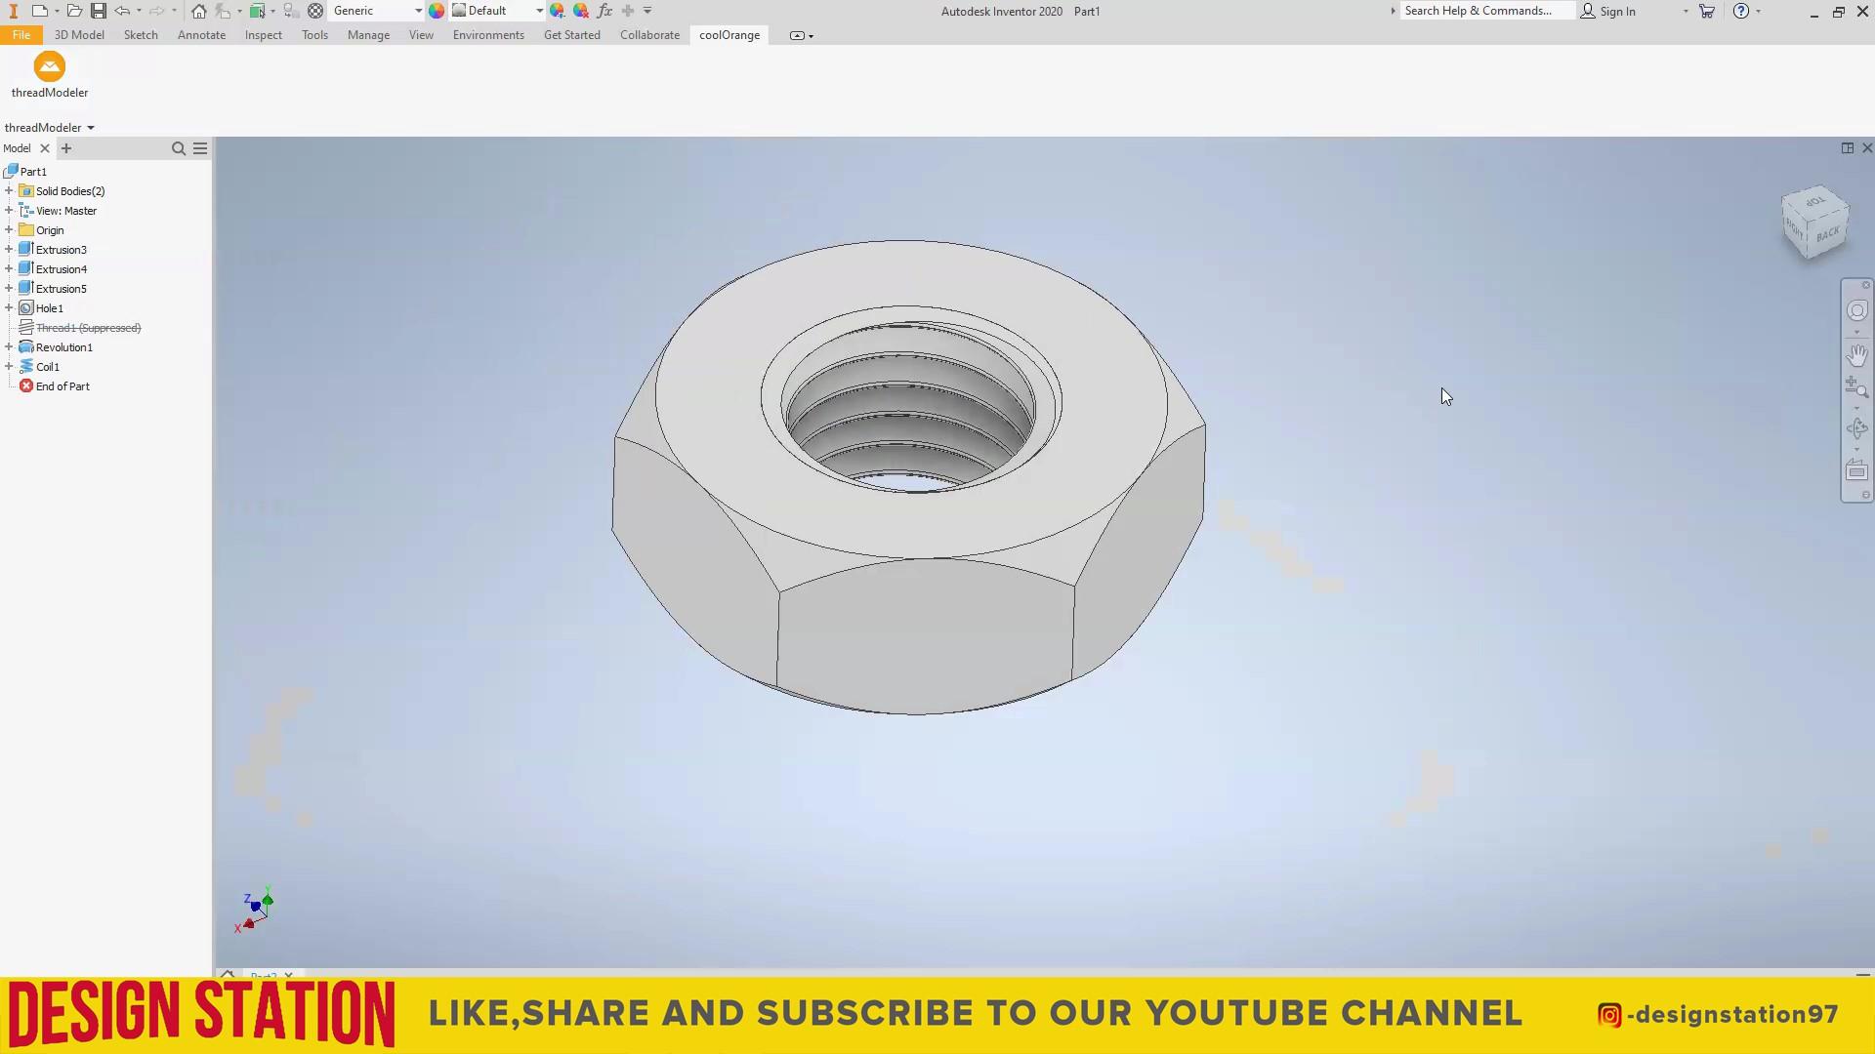Click the search icon in the Model browser
1875x1054 pixels.
click(x=179, y=148)
